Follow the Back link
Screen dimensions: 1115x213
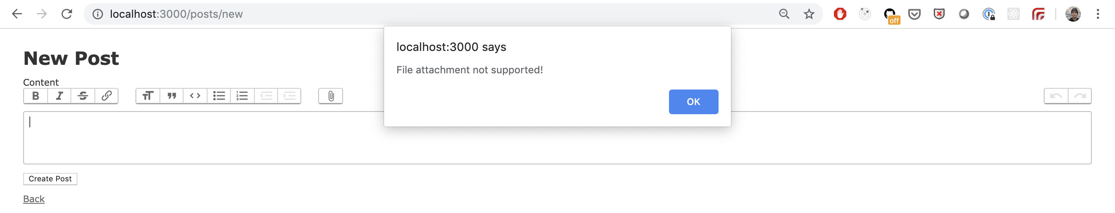(34, 199)
